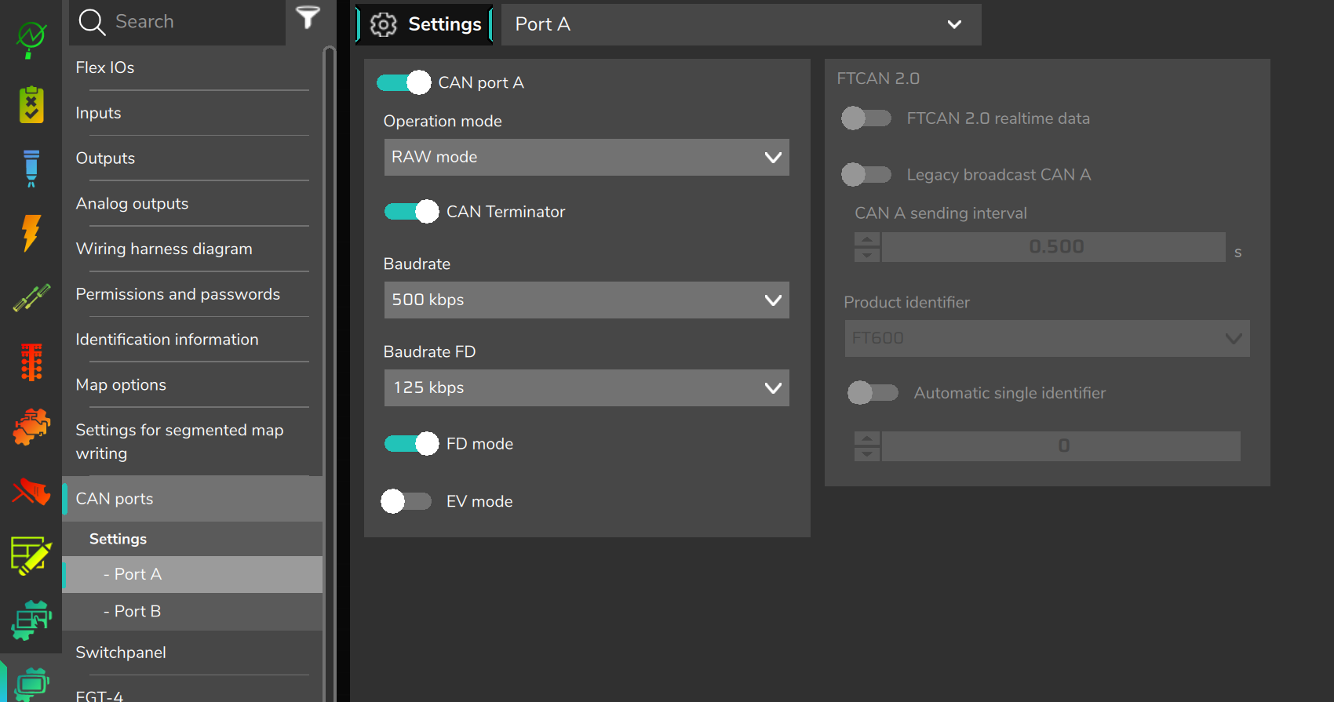Viewport: 1334px width, 702px height.
Task: Open the green diagnostics graph sidebar icon
Action: click(31, 39)
